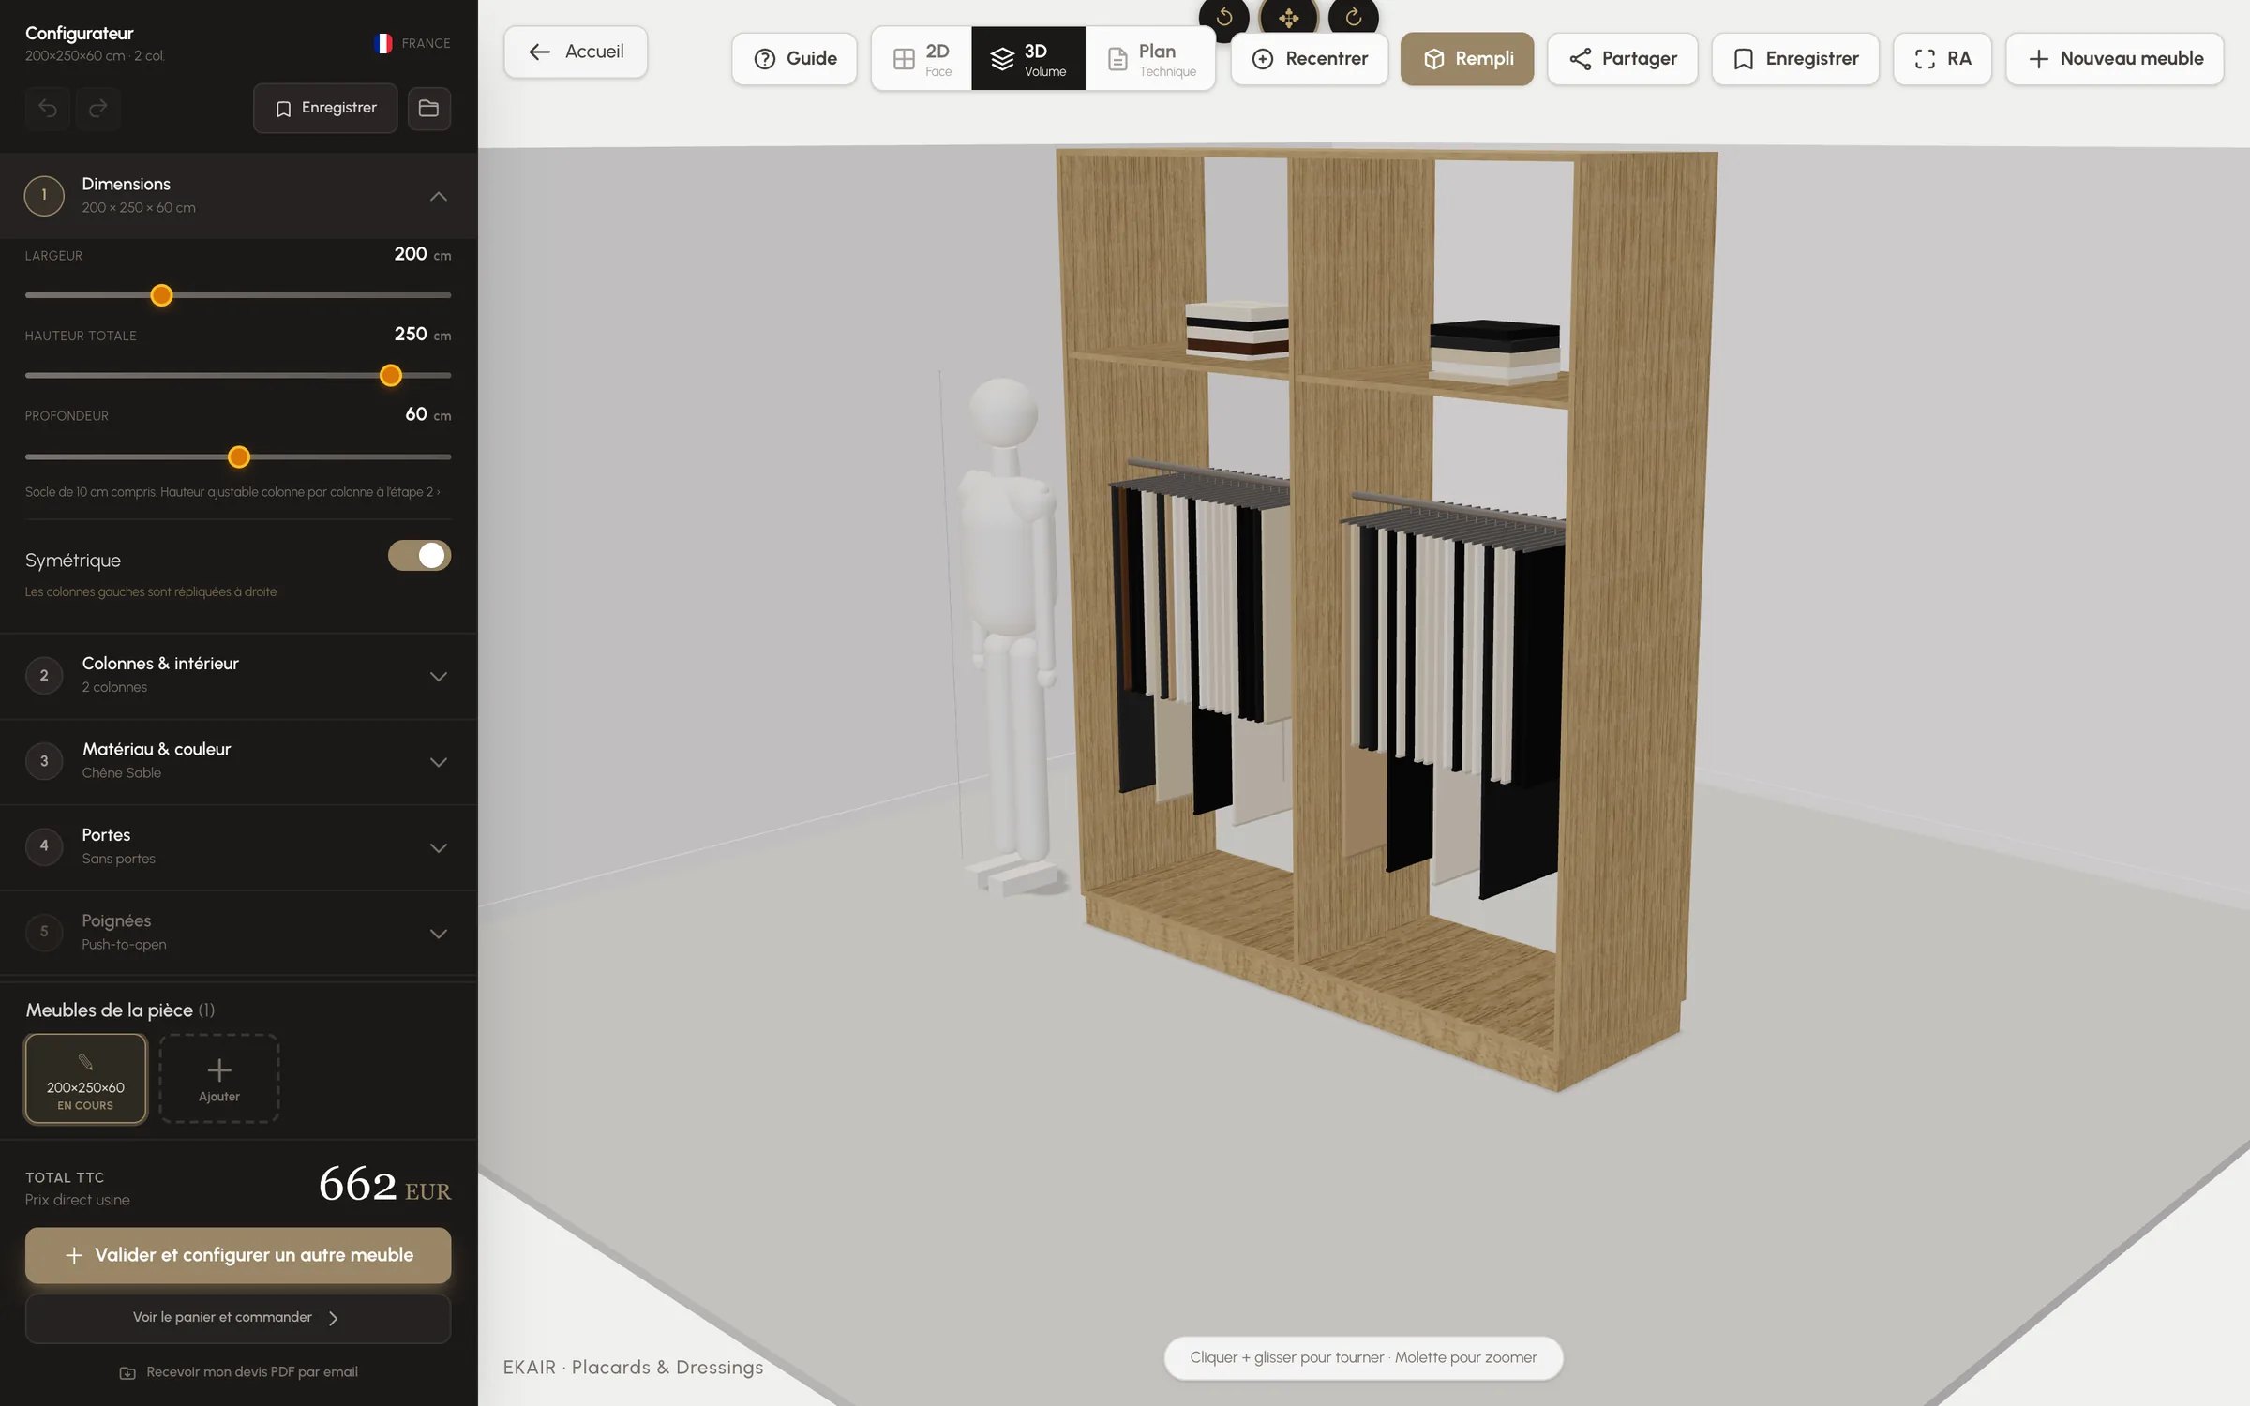Image resolution: width=2250 pixels, height=1406 pixels.
Task: Click the redo arrow icon in sidebar
Action: coord(97,109)
